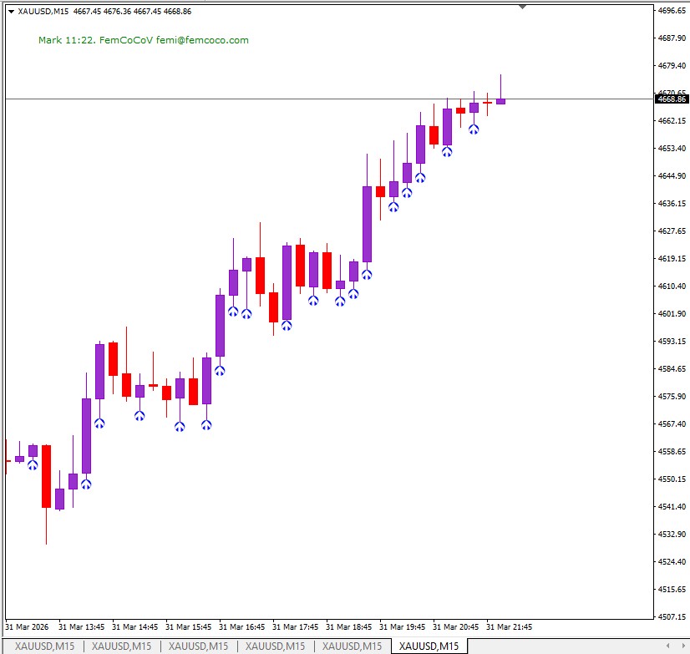Open the second XAUUSD,M15 chart tab
This screenshot has width=690, height=654.
click(121, 646)
